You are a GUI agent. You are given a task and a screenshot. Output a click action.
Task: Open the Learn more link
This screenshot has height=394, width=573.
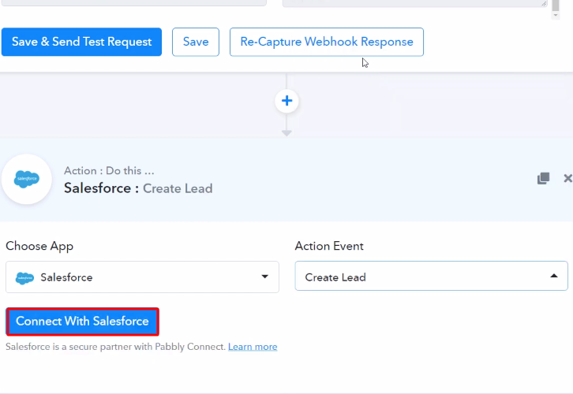click(x=253, y=347)
